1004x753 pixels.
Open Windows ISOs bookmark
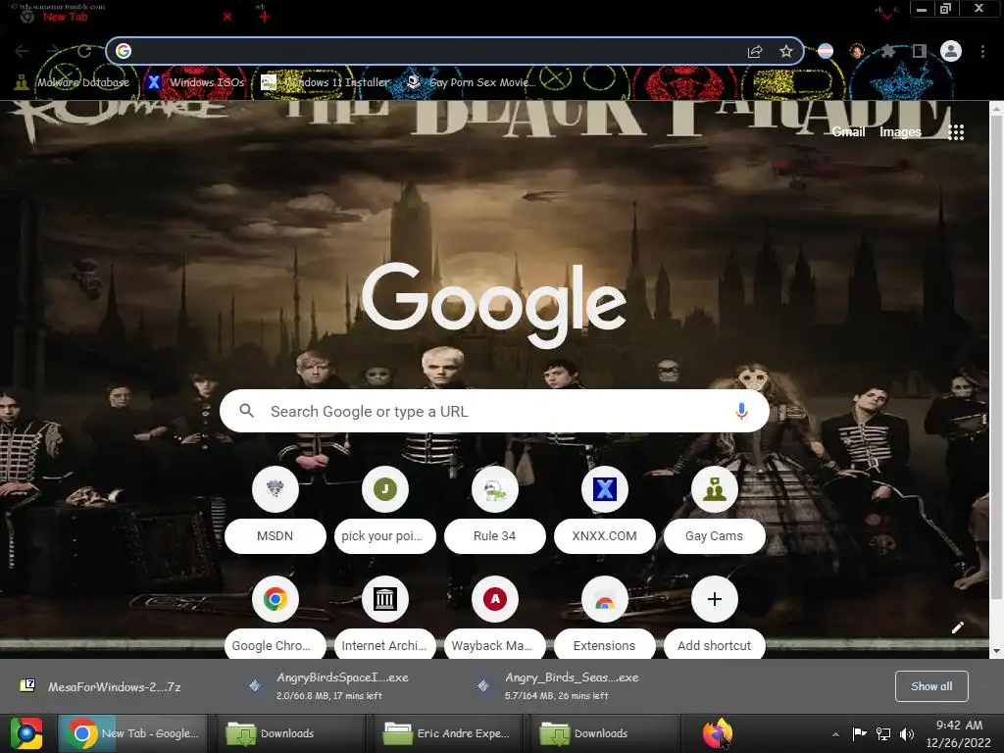[196, 82]
